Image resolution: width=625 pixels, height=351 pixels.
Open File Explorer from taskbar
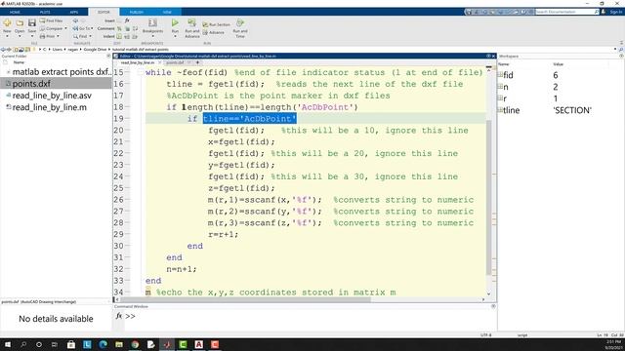[119, 344]
